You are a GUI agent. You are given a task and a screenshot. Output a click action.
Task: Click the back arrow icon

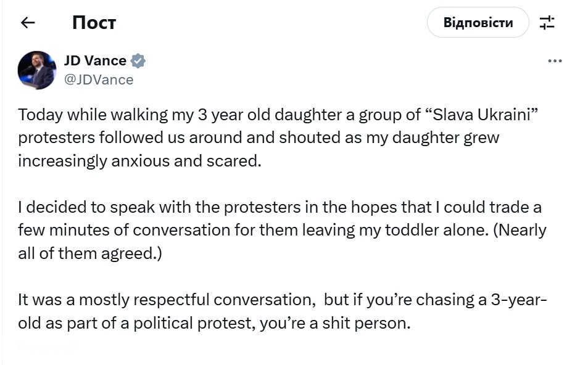coord(28,23)
